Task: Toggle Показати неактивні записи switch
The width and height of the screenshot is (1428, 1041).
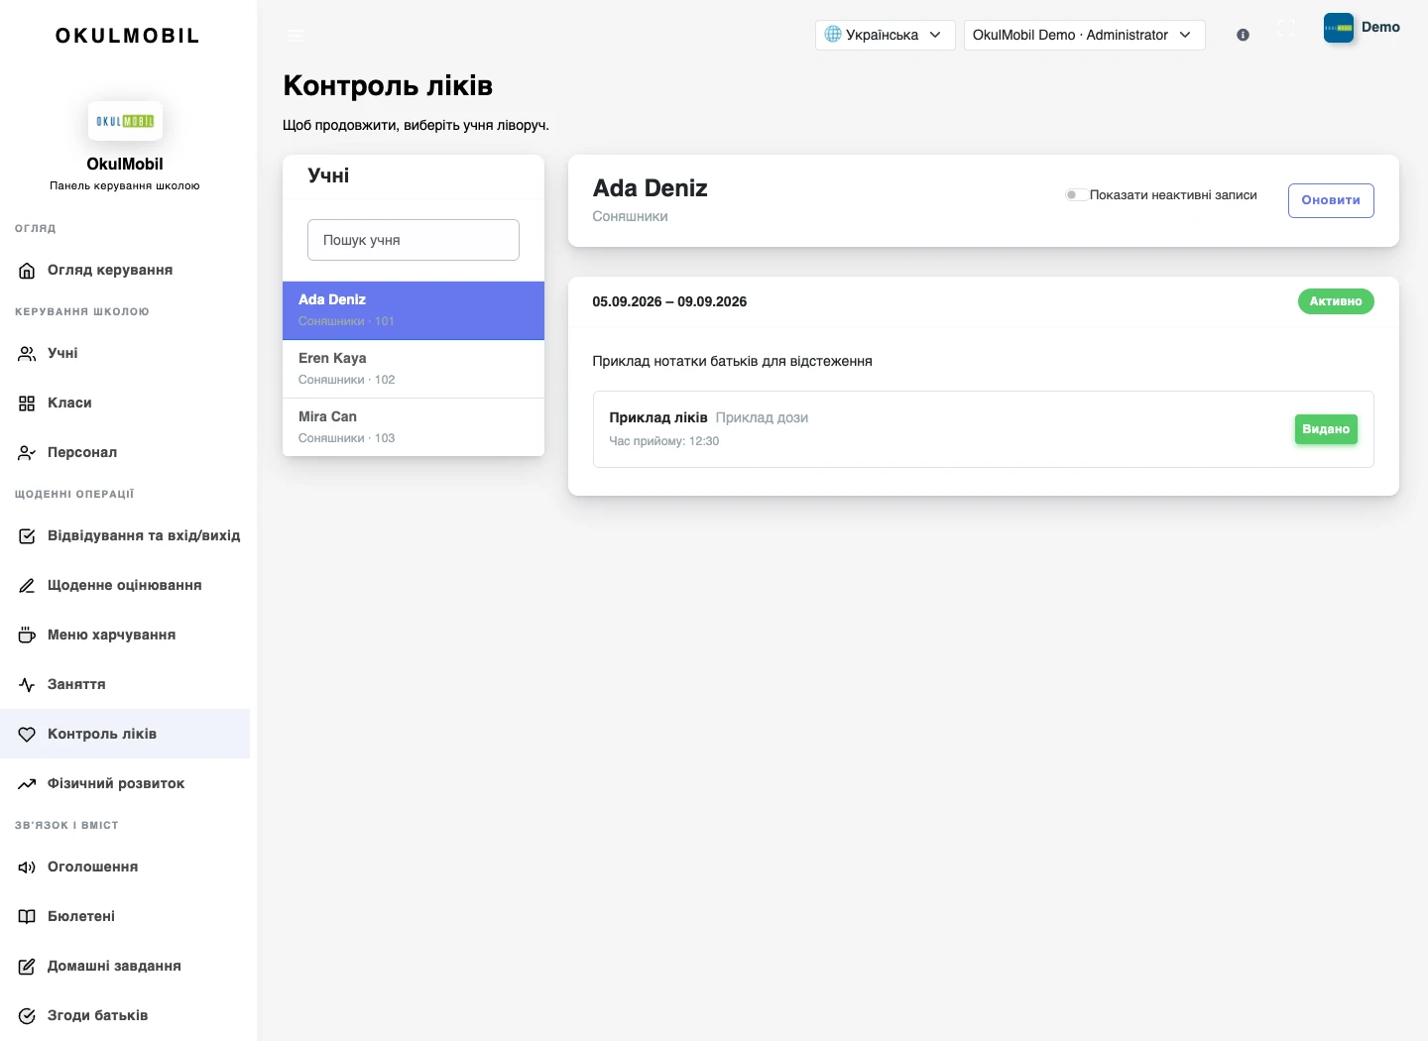Action: 1074,195
